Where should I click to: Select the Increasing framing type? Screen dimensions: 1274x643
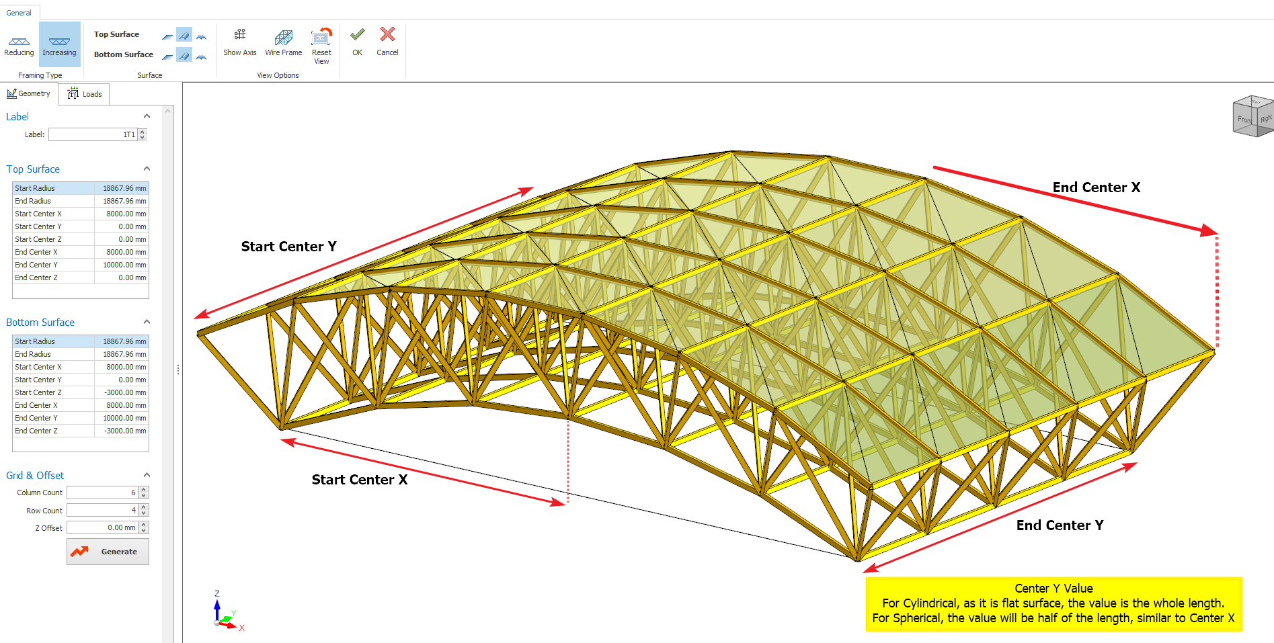coord(59,45)
